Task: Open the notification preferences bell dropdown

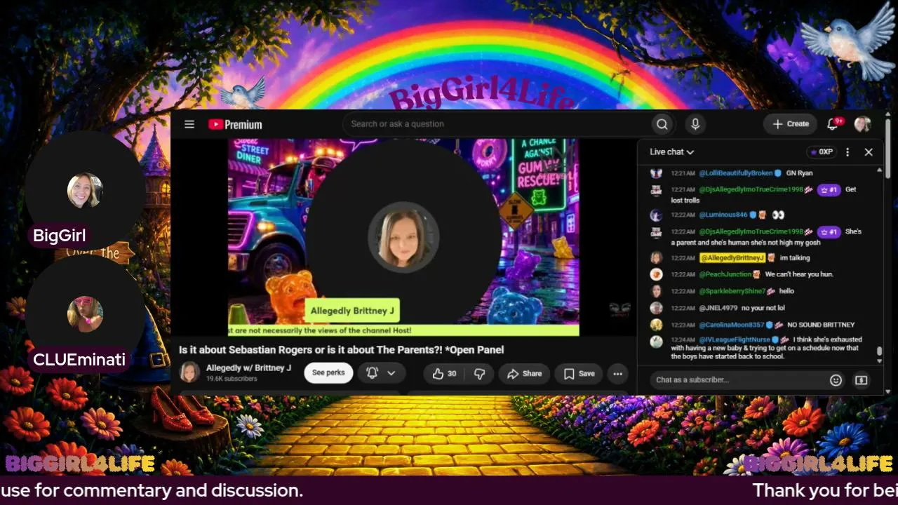Action: [382, 373]
